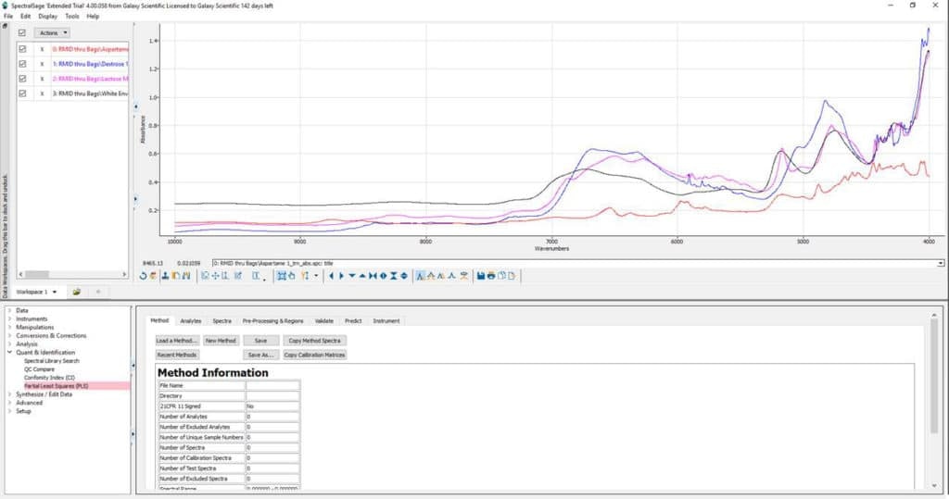Screen dimensions: 949x499
Task: Click the X beside the Aspartame spectrum
Action: click(x=42, y=49)
